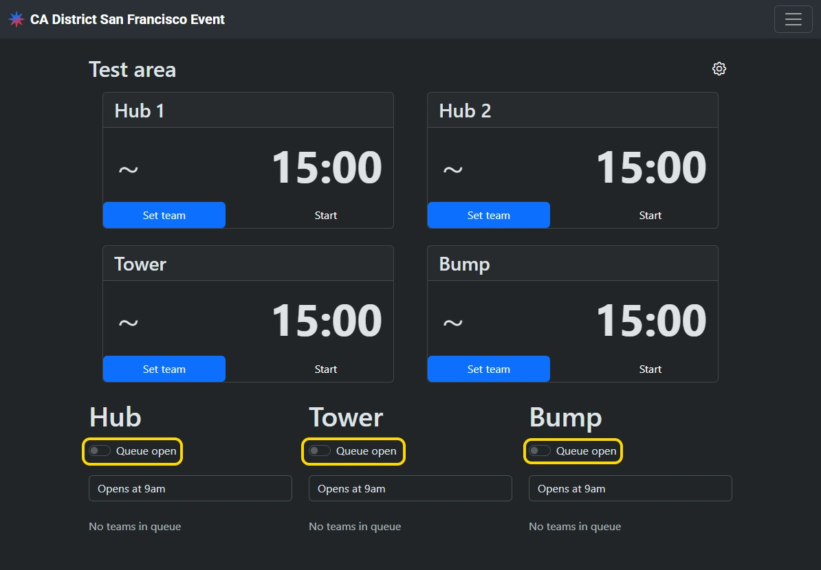The width and height of the screenshot is (821, 570).
Task: Start the Hub 2 timer
Action: pyautogui.click(x=650, y=215)
